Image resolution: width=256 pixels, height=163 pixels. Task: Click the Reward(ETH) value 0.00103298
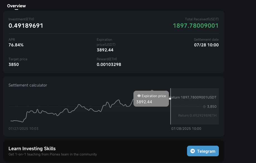coord(109,64)
